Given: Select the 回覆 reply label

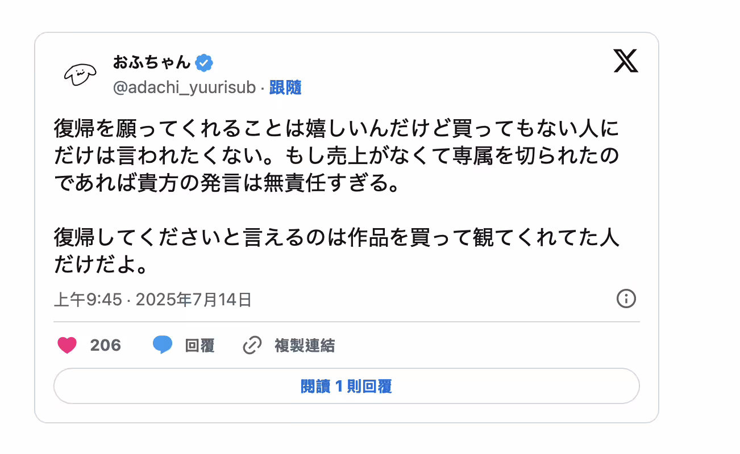Looking at the screenshot, I should tap(199, 345).
